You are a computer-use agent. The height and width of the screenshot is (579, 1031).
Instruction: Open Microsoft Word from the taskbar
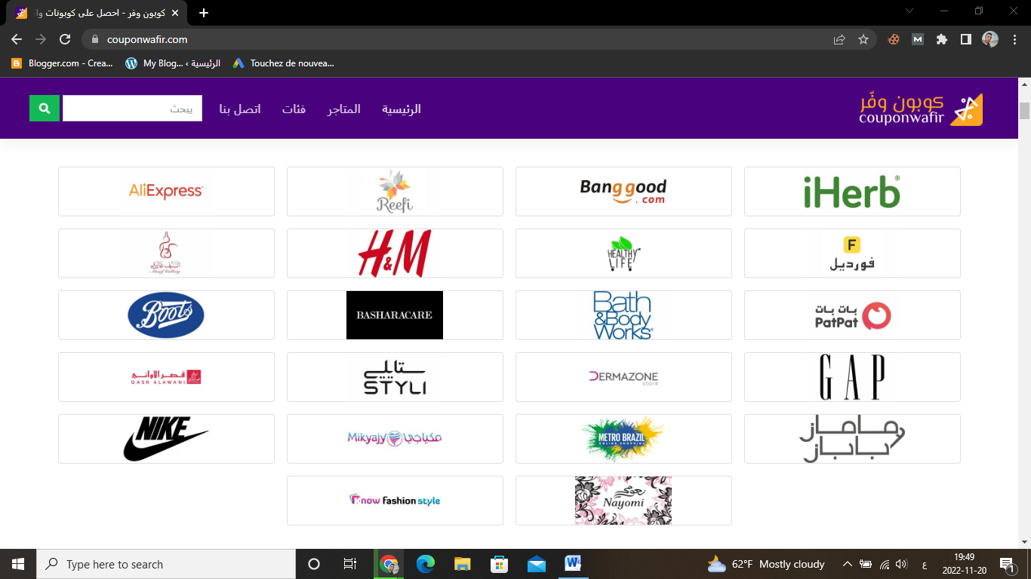[573, 564]
